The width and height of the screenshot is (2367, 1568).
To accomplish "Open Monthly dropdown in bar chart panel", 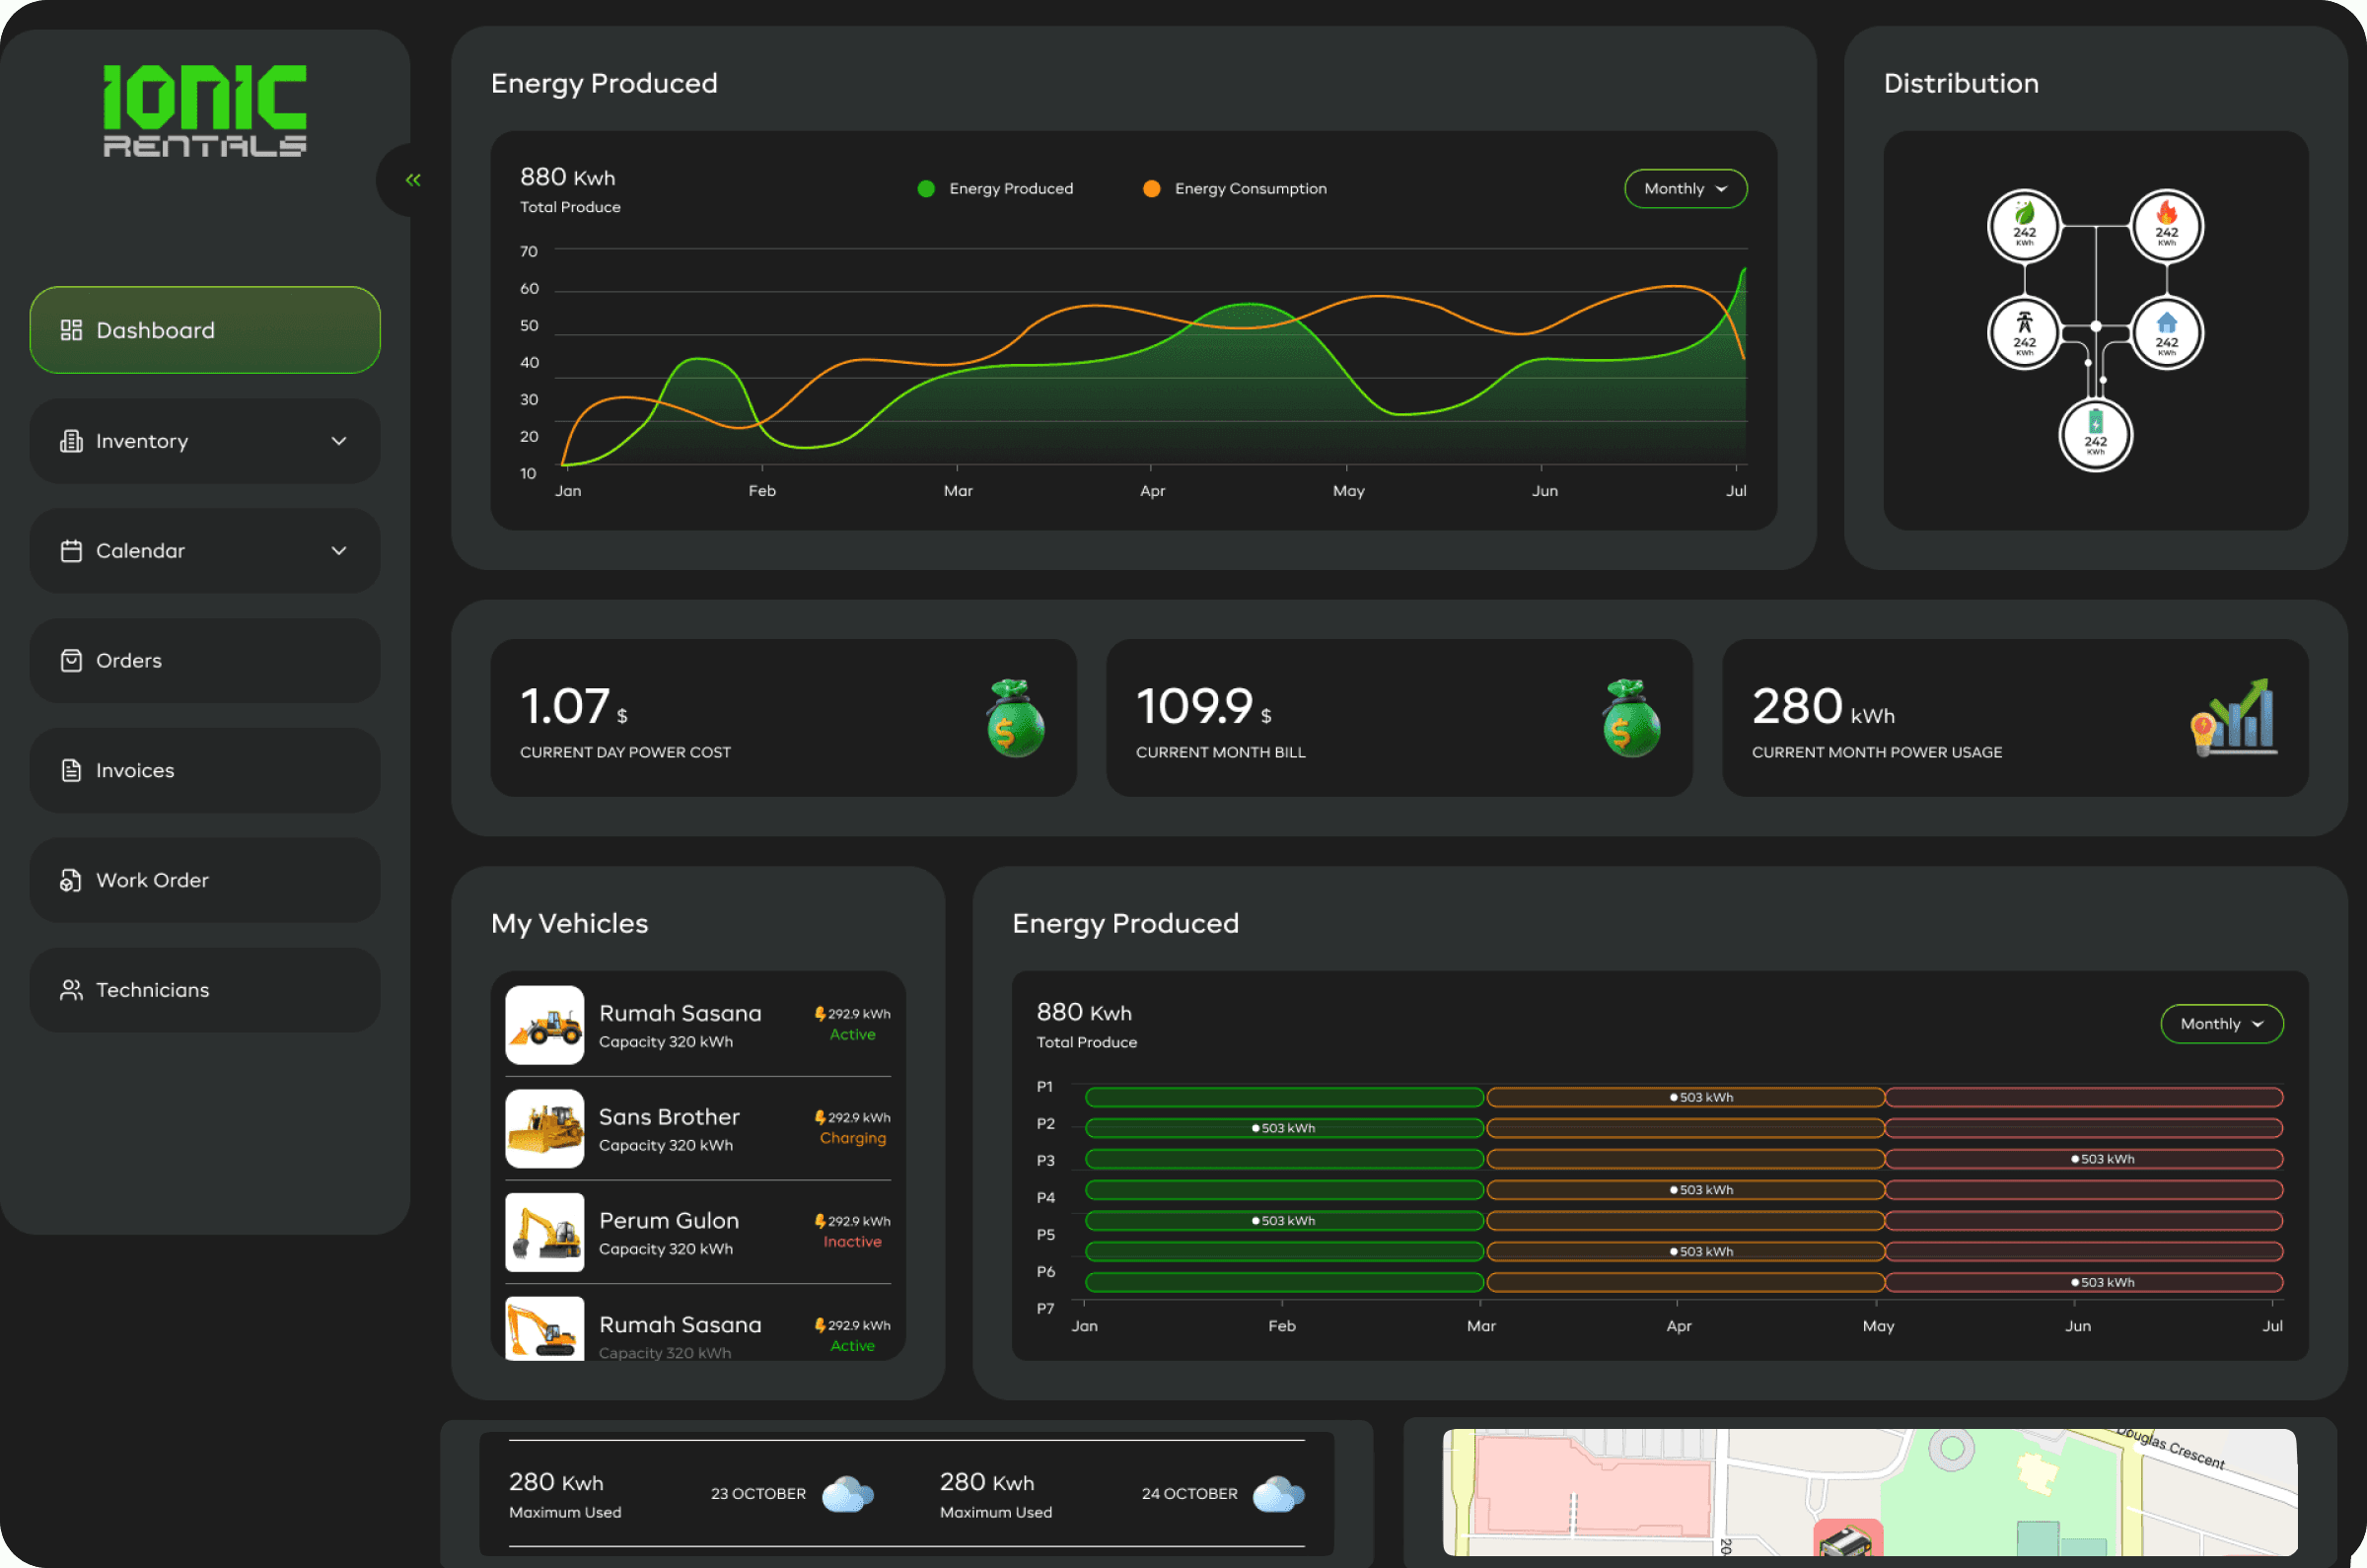I will point(2221,1024).
